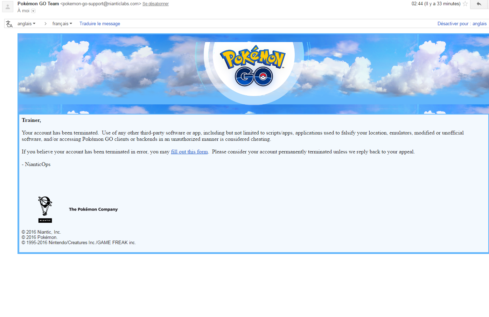Click '© 2016 Pokémon.' text
489x317 pixels.
point(40,237)
